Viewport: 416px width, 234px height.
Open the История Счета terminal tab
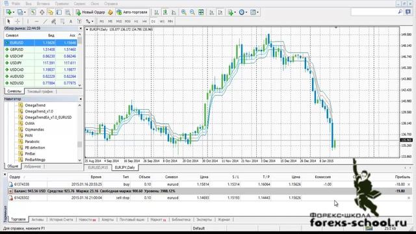coord(61,220)
